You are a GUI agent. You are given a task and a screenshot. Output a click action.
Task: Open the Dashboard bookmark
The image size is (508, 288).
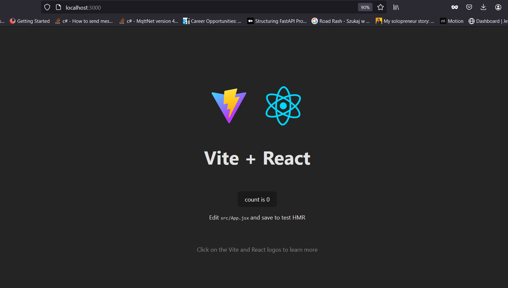[x=488, y=21]
